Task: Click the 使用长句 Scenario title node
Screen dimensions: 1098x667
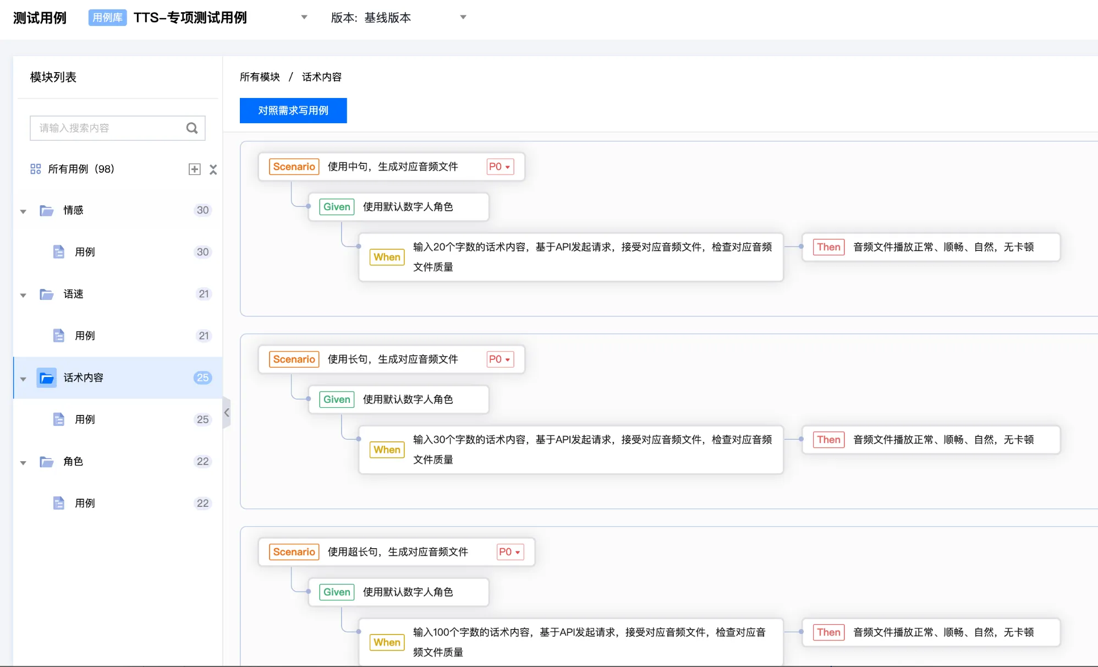Action: coord(392,359)
